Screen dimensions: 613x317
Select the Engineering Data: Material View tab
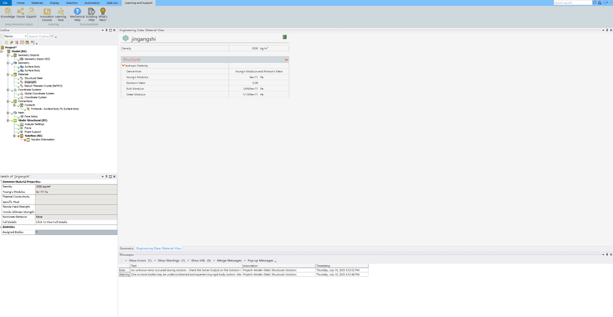click(159, 248)
